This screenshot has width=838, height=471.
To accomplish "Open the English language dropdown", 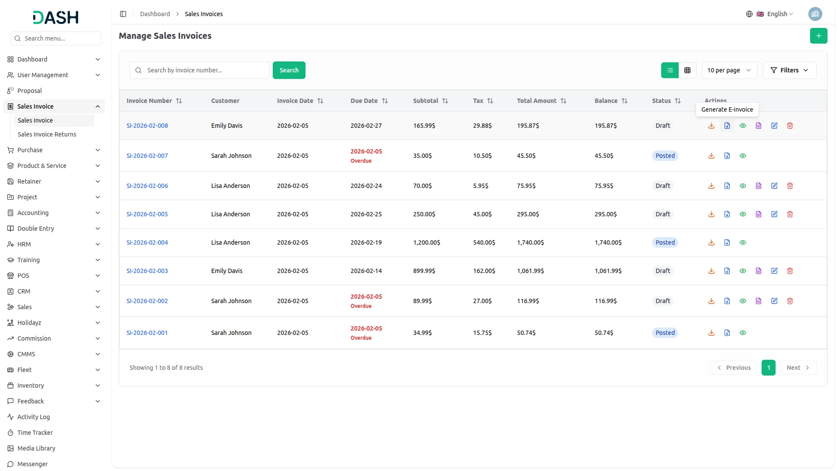I will (777, 14).
